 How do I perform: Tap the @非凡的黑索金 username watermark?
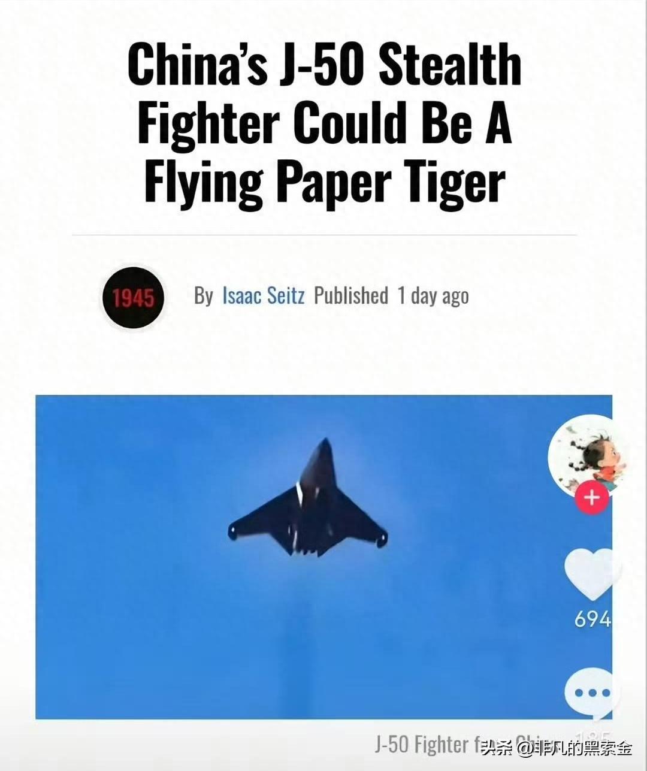(576, 748)
